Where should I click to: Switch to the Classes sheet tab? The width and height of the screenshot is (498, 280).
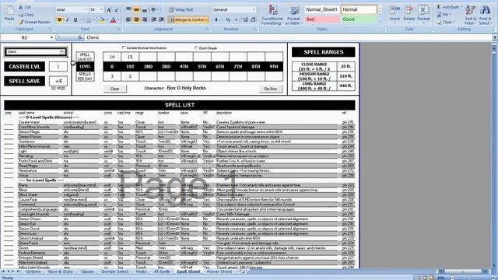pos(87,271)
